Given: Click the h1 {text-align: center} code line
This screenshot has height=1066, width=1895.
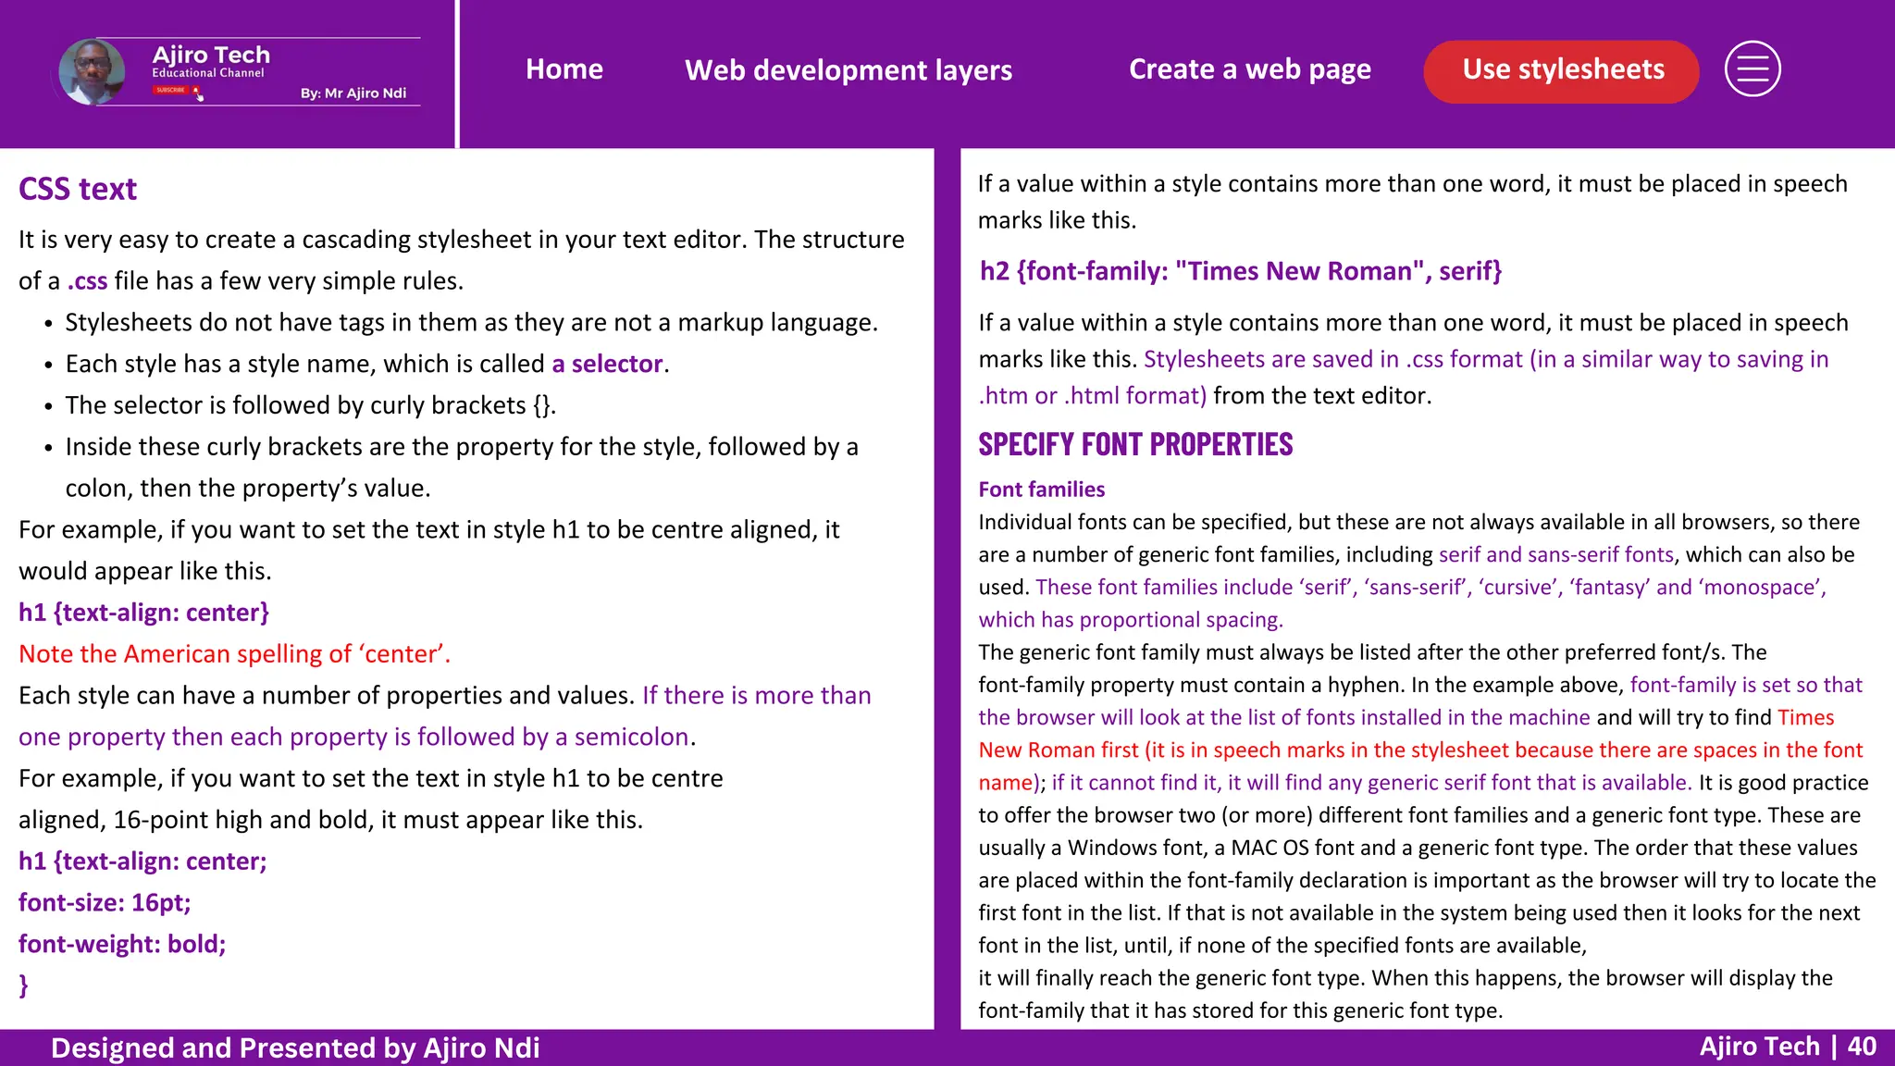Looking at the screenshot, I should tap(144, 613).
